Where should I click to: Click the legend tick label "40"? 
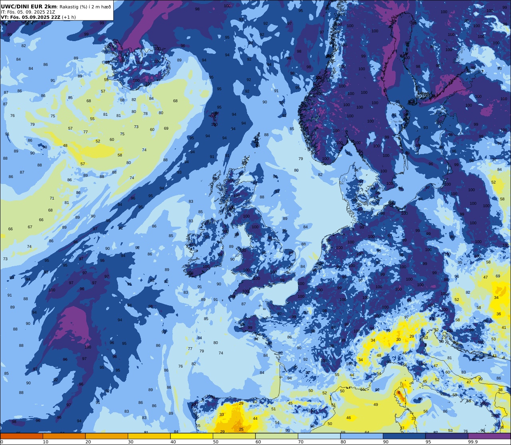coord(173,442)
